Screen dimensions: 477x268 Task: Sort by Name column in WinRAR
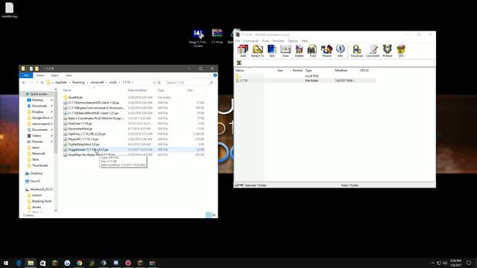pyautogui.click(x=240, y=70)
